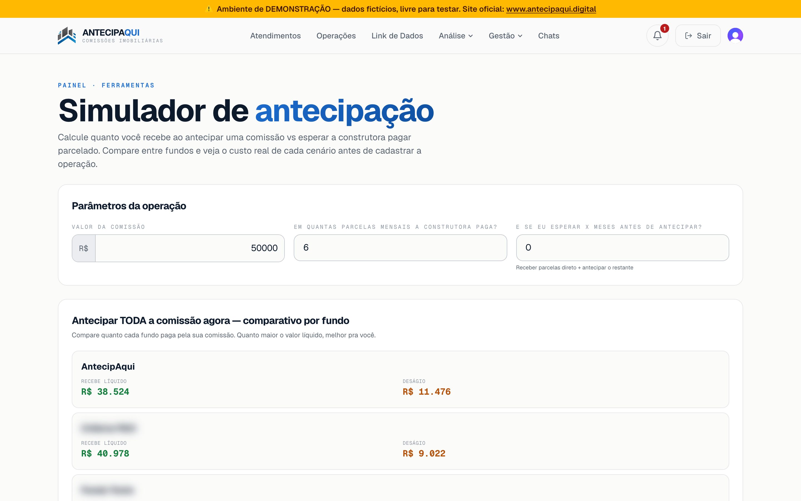Click the R$ currency prefix

pyautogui.click(x=84, y=248)
